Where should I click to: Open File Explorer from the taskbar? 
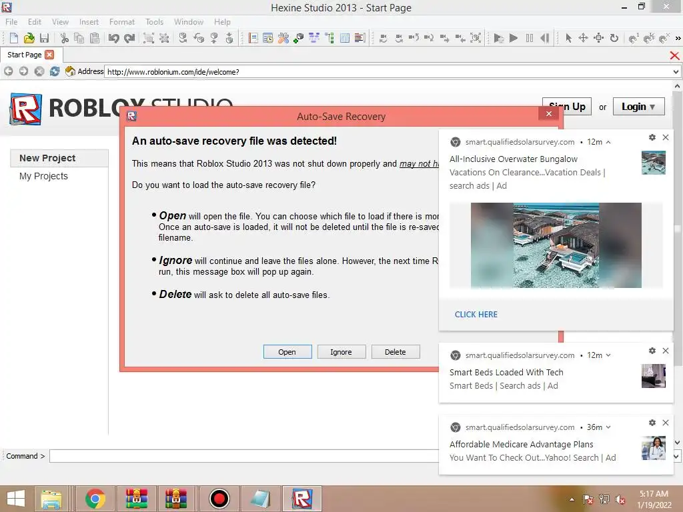[51, 499]
